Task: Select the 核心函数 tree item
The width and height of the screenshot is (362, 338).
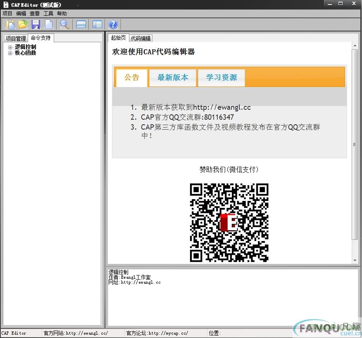Action: [25, 53]
